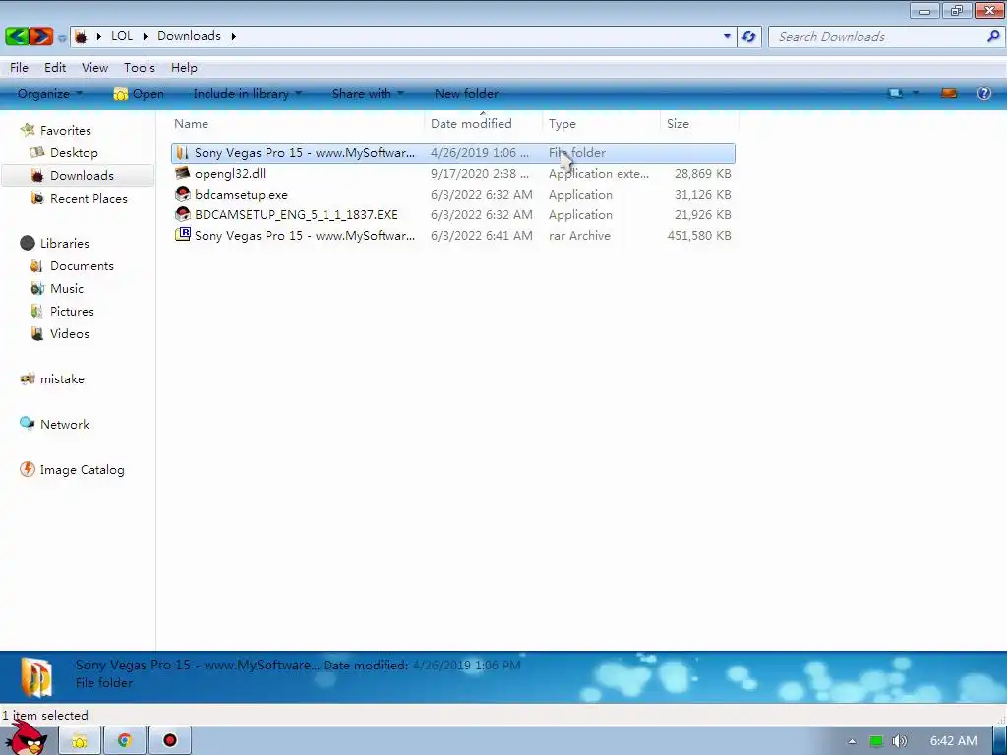Open the views options dropdown arrow
The image size is (1007, 755).
pyautogui.click(x=916, y=93)
